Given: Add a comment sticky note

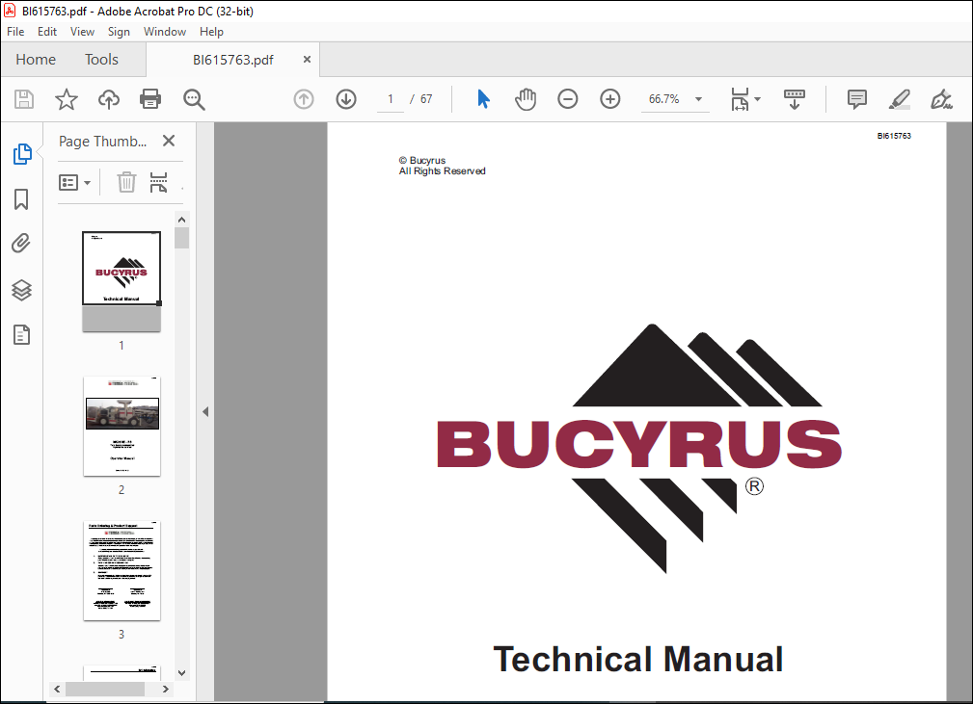Looking at the screenshot, I should (x=857, y=99).
